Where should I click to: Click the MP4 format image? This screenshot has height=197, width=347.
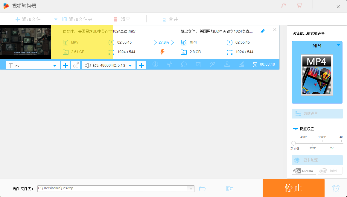click(317, 75)
